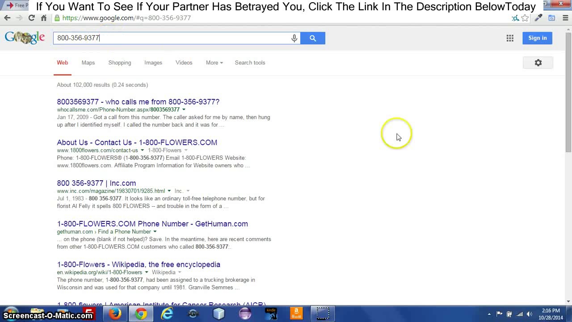Image resolution: width=572 pixels, height=322 pixels.
Task: Open the Kindle taskbar app
Action: 271,314
